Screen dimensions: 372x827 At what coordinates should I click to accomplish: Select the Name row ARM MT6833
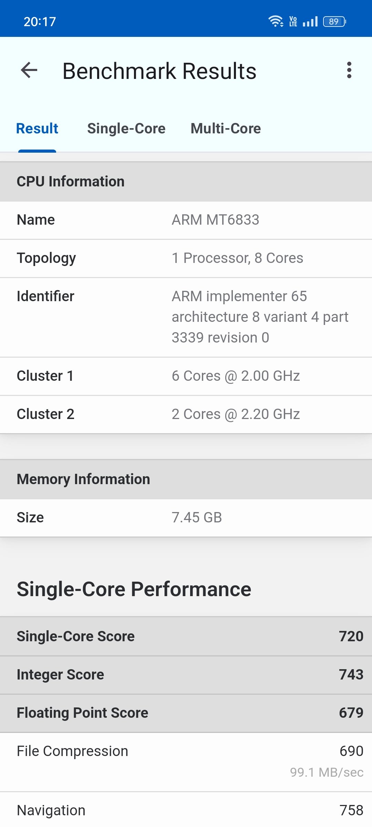pos(186,220)
